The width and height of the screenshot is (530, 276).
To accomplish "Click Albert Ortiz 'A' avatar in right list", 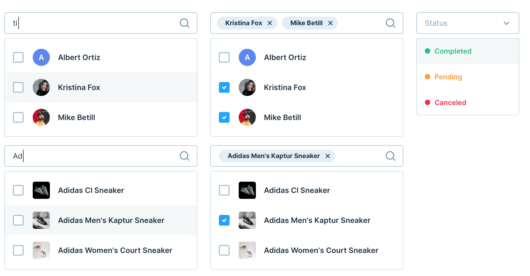I will [x=247, y=57].
